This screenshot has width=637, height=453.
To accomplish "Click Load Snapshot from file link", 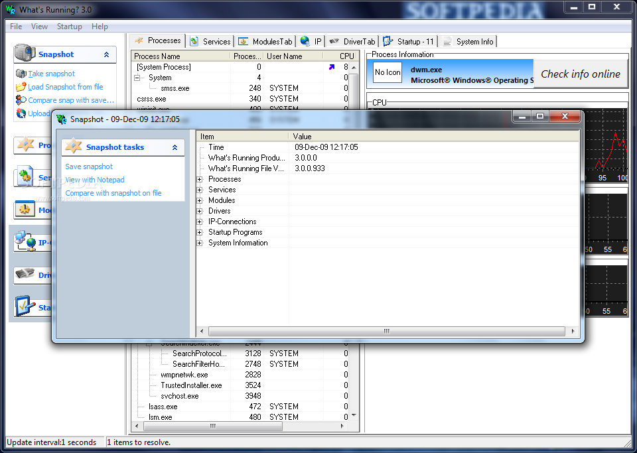I will (66, 87).
